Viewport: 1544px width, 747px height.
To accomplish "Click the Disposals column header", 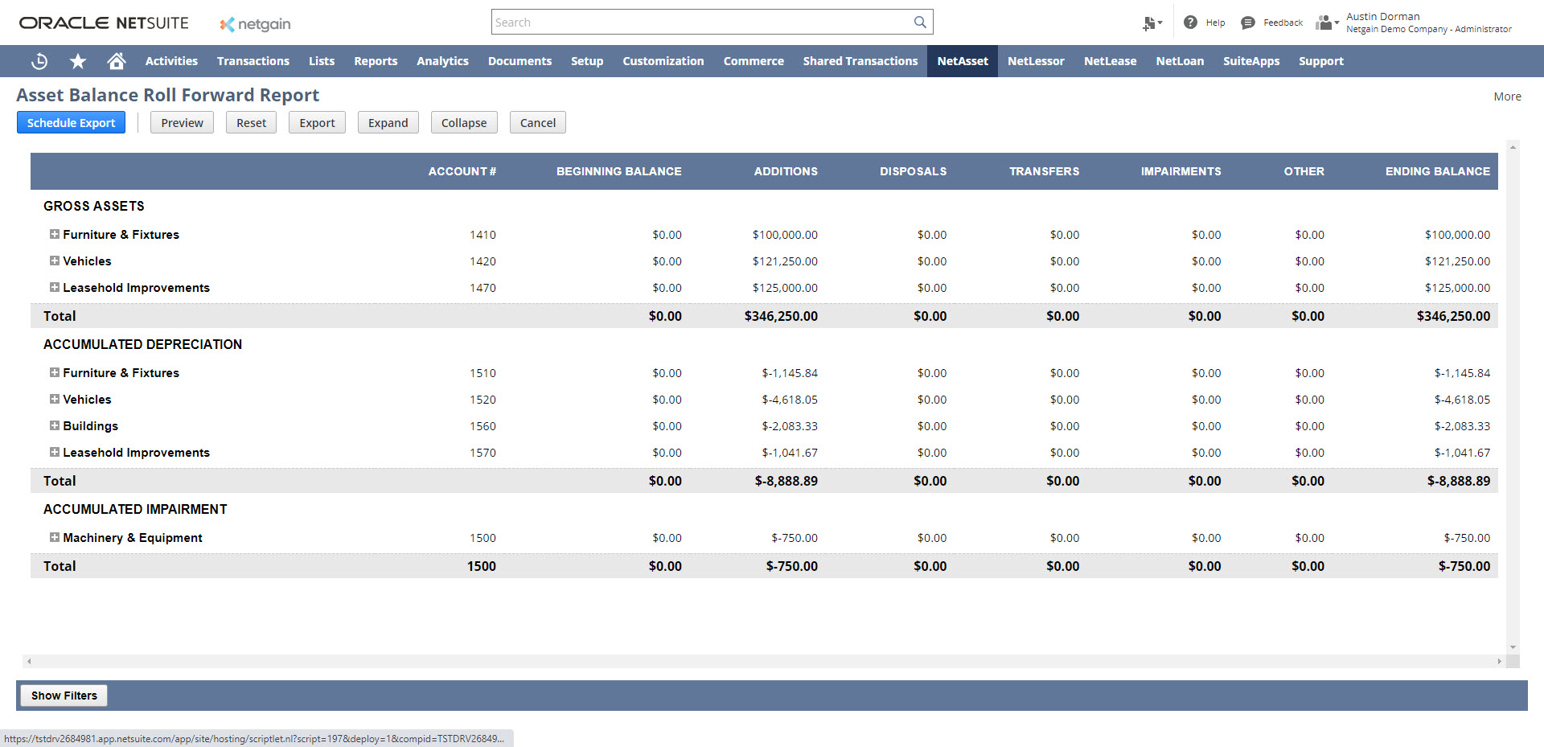I will (x=913, y=171).
